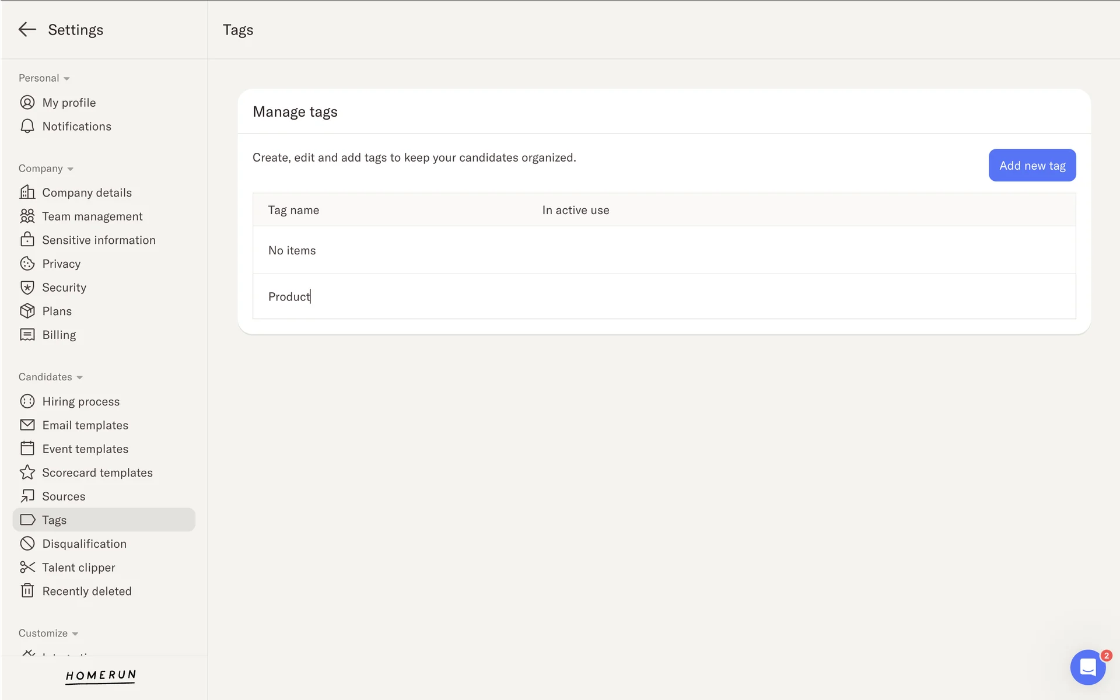The height and width of the screenshot is (700, 1120).
Task: Open the chat support bubble
Action: pyautogui.click(x=1087, y=667)
